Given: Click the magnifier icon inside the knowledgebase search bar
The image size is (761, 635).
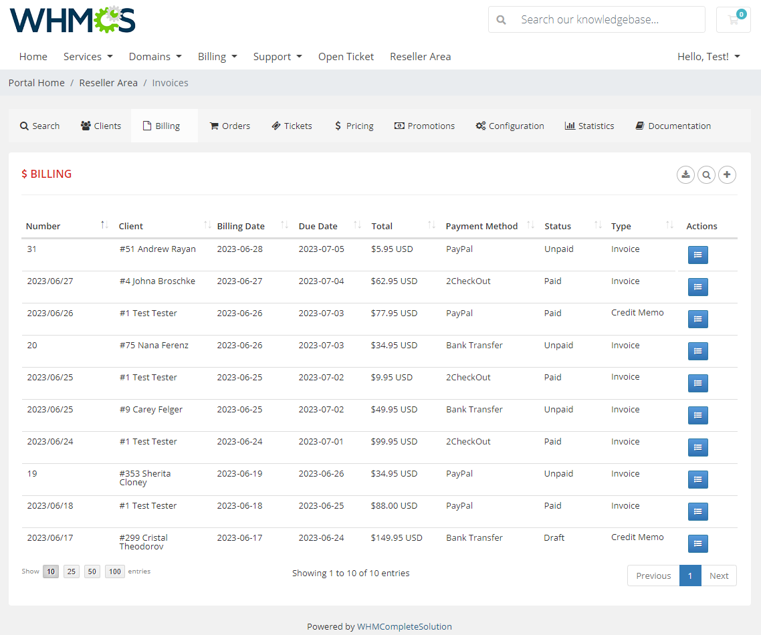Looking at the screenshot, I should (501, 19).
